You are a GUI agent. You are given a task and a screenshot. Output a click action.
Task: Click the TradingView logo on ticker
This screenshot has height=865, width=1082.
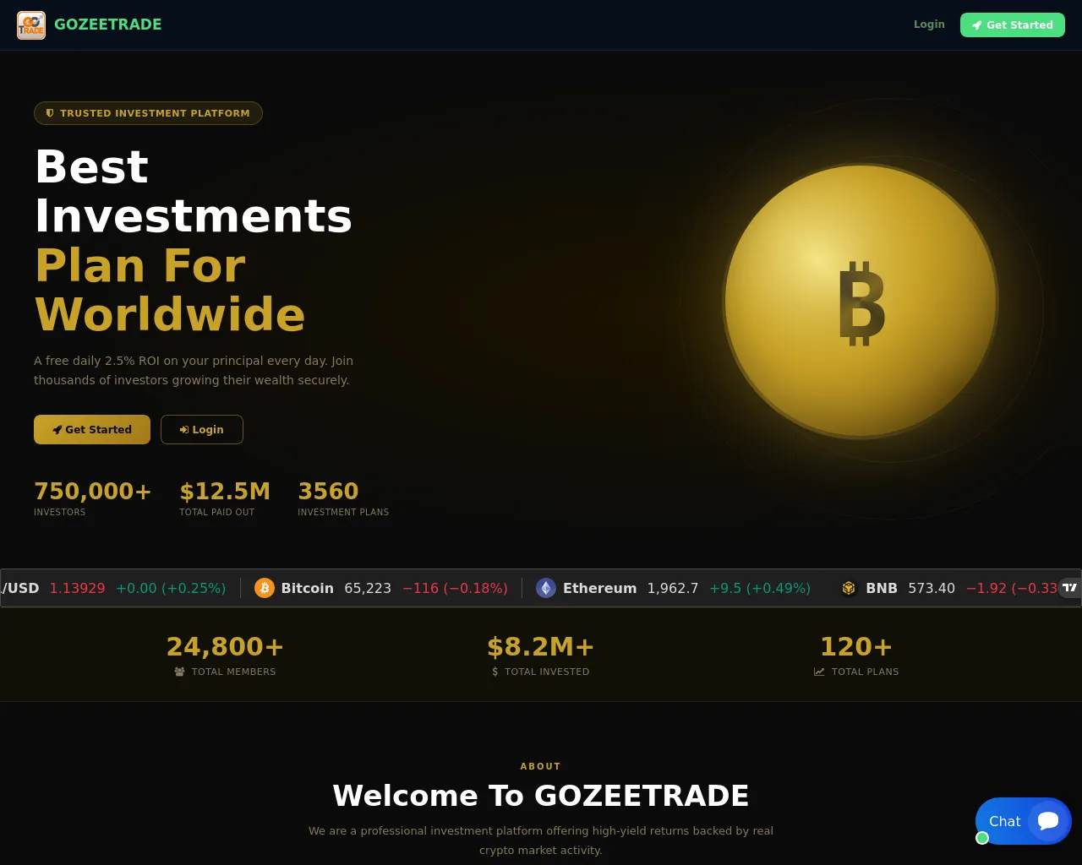(1070, 587)
